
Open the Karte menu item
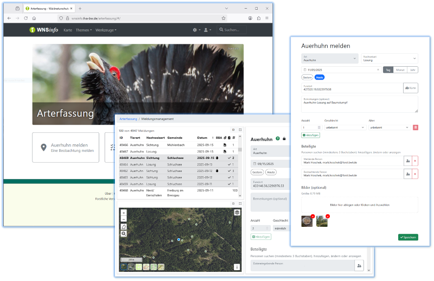coord(68,30)
